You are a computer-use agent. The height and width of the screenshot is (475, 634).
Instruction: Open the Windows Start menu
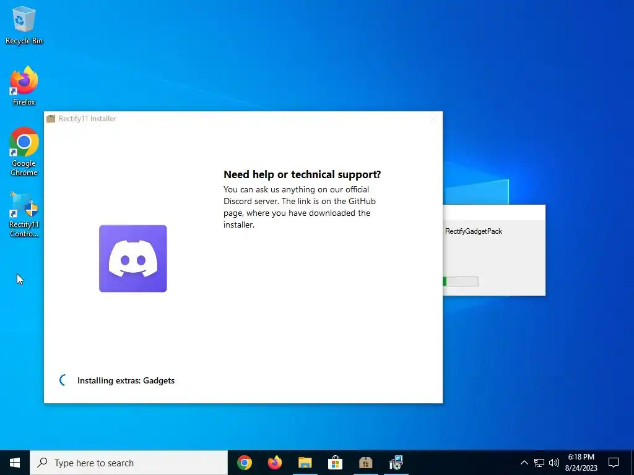pos(15,463)
